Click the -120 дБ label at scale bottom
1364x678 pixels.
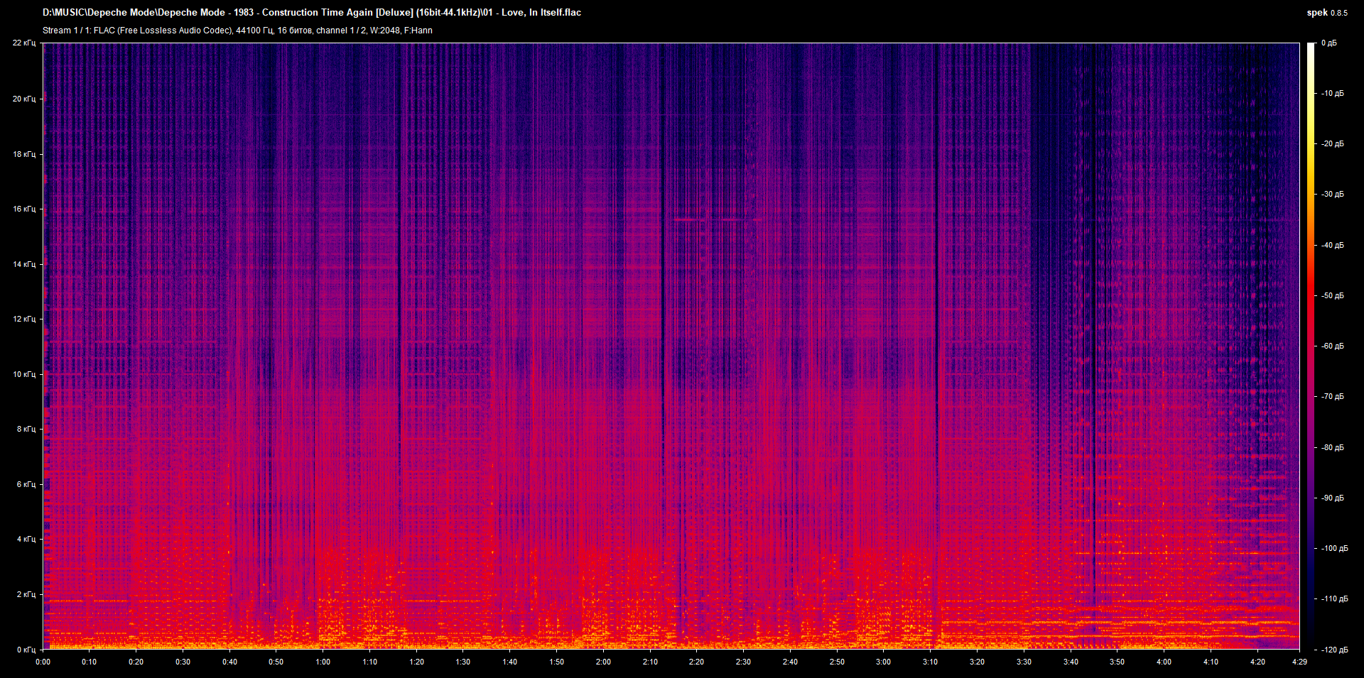[1336, 648]
